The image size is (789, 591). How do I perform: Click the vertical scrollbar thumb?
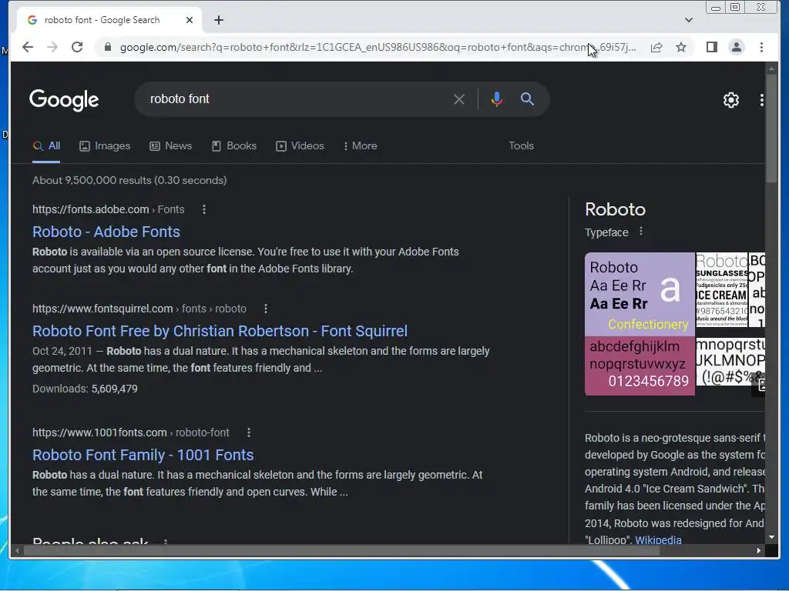tap(771, 129)
